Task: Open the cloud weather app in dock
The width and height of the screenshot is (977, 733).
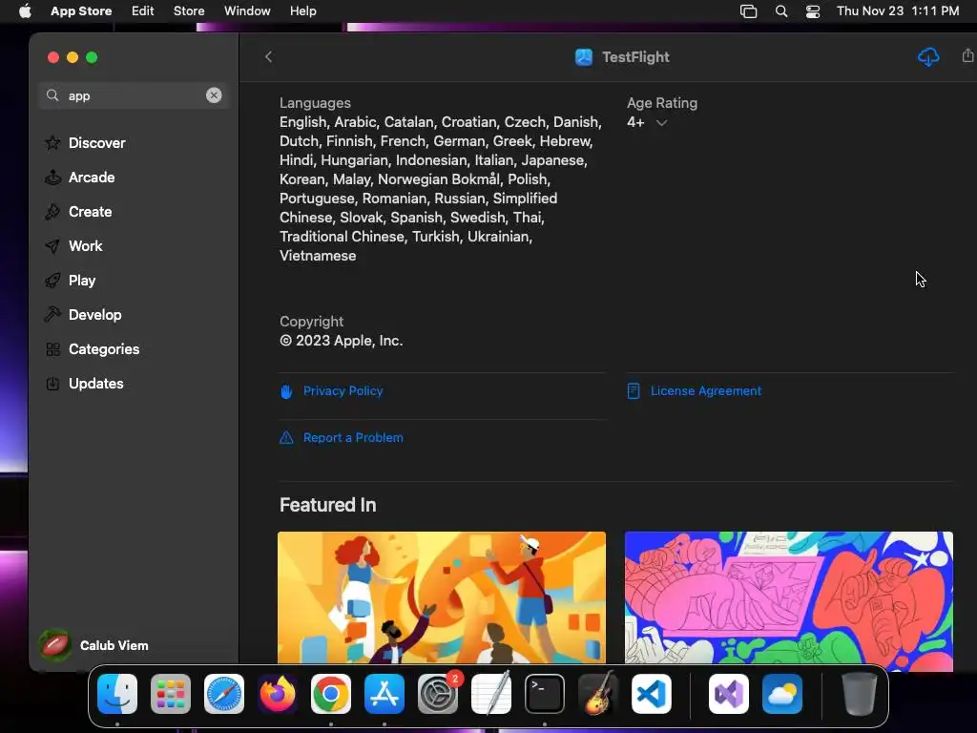Action: click(x=782, y=694)
